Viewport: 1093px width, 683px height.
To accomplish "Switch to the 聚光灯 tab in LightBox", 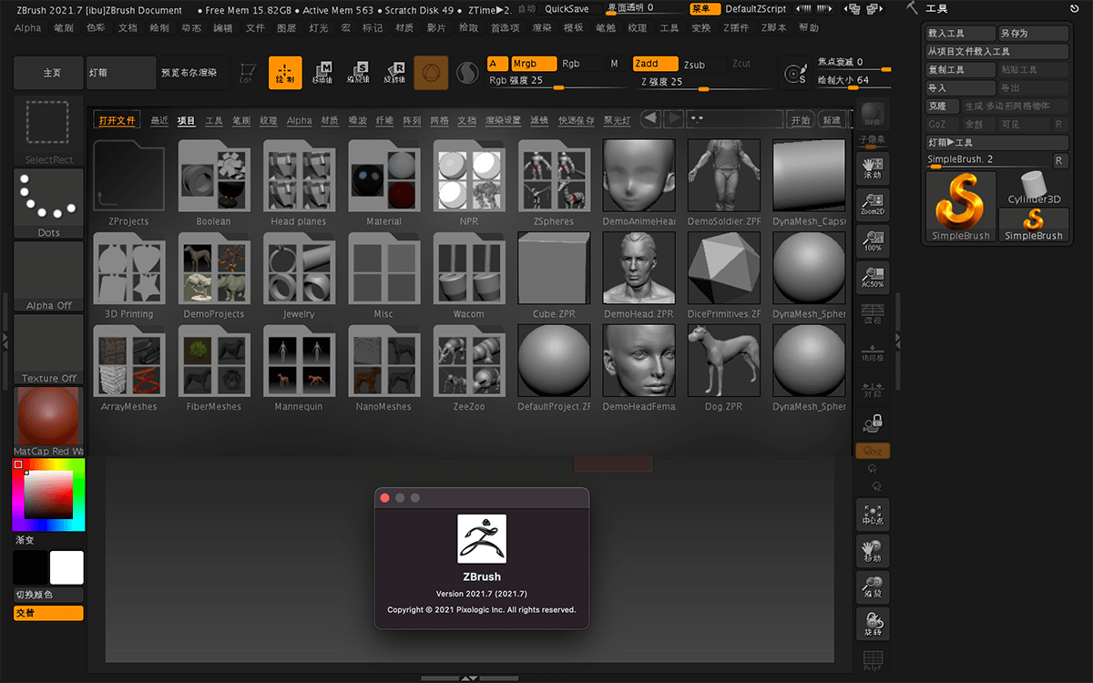I will coord(617,120).
